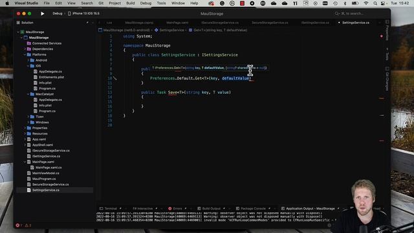Switch to the ISecureStorageService.cs tab

[x=220, y=23]
